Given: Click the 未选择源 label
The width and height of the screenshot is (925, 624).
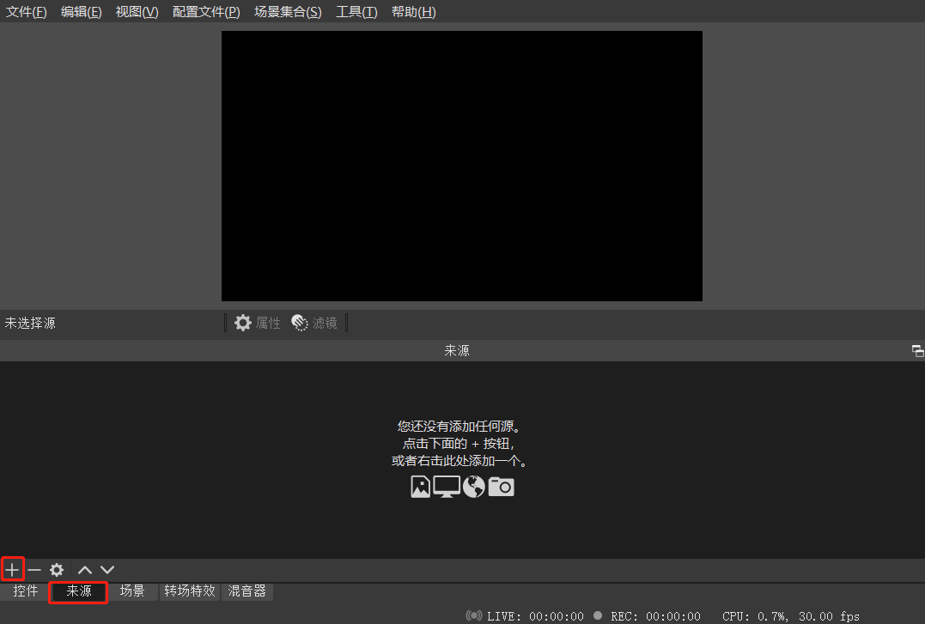Looking at the screenshot, I should [x=30, y=324].
